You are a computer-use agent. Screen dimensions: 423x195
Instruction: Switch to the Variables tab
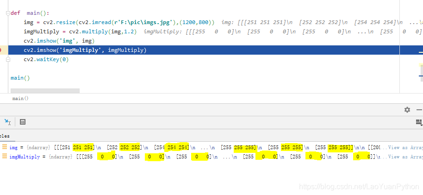5,136
